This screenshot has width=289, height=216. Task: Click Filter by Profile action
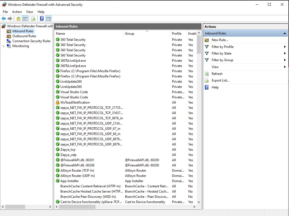[222, 47]
